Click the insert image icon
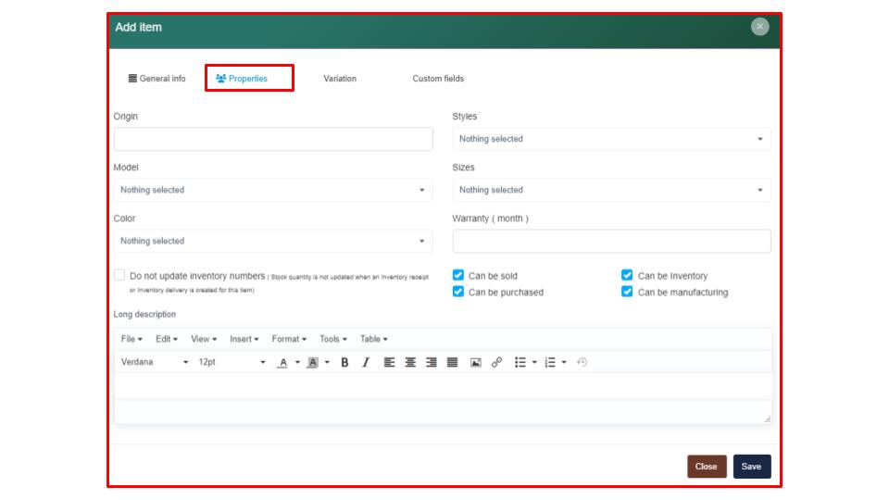889x500 pixels. pos(475,363)
